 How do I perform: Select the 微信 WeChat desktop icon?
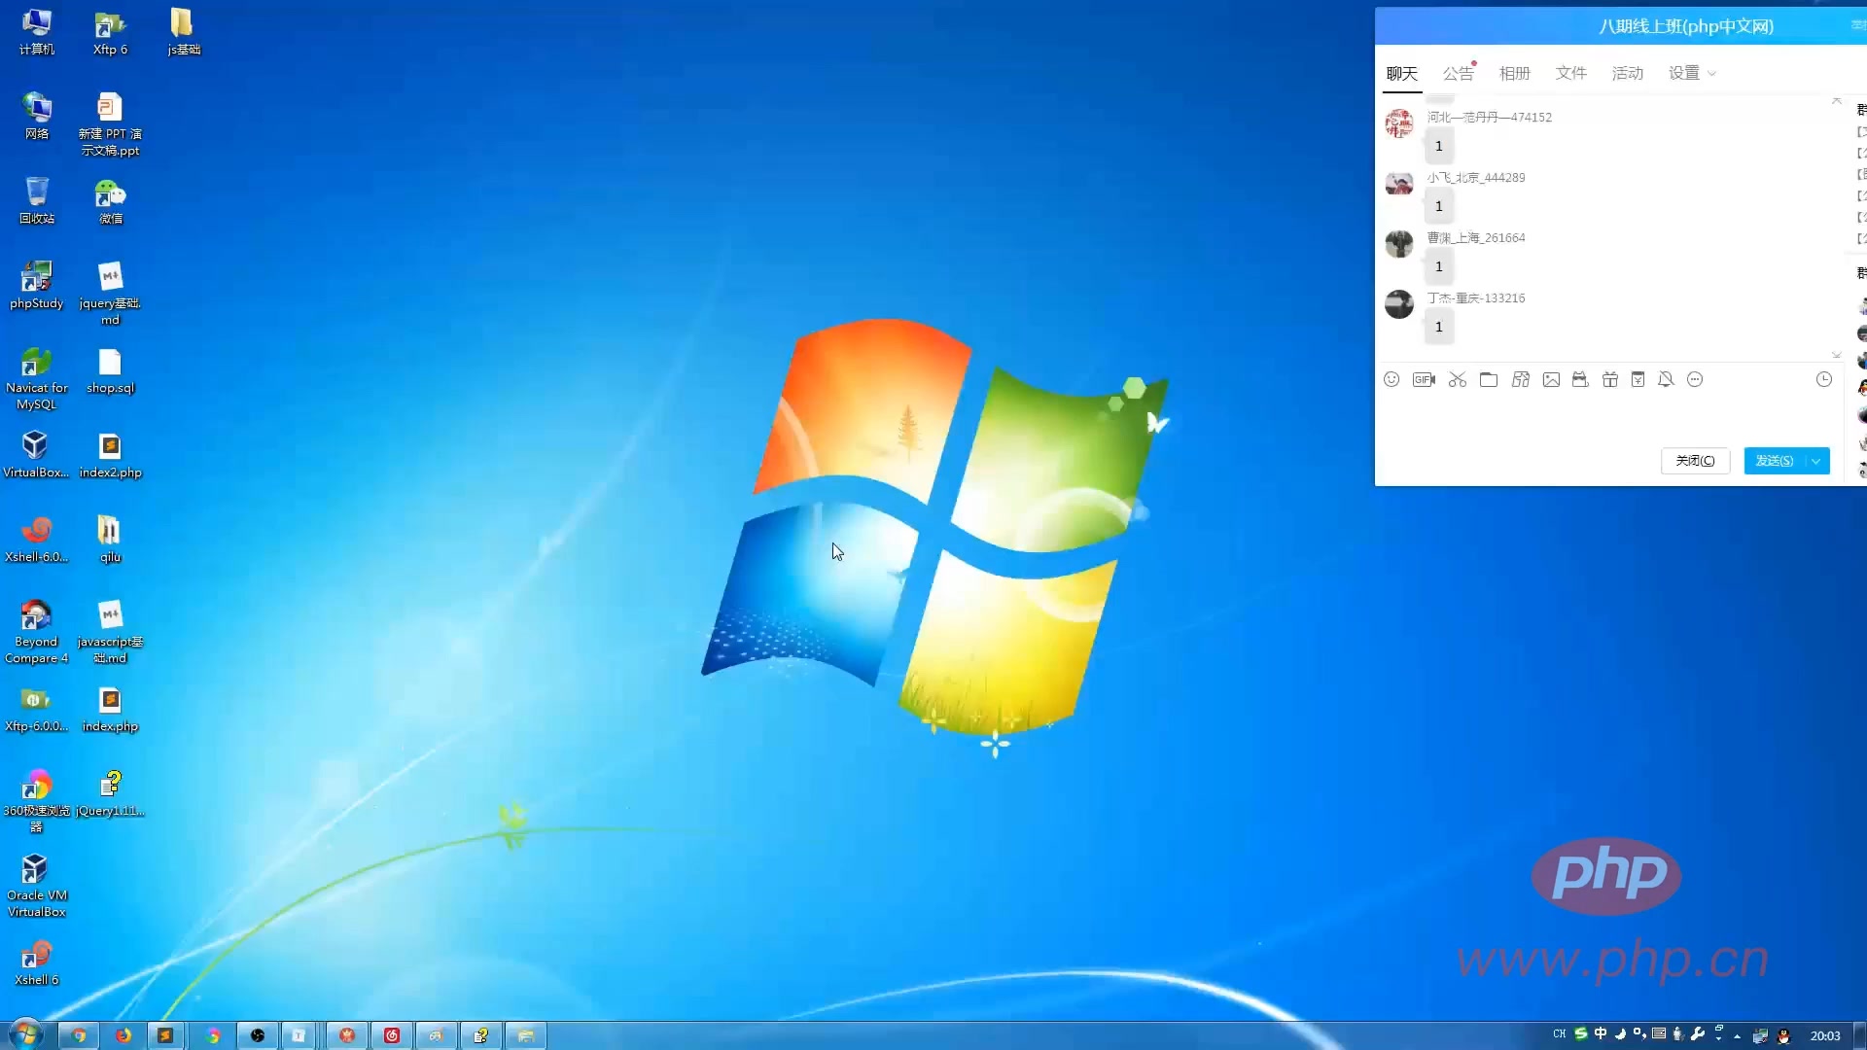click(110, 200)
